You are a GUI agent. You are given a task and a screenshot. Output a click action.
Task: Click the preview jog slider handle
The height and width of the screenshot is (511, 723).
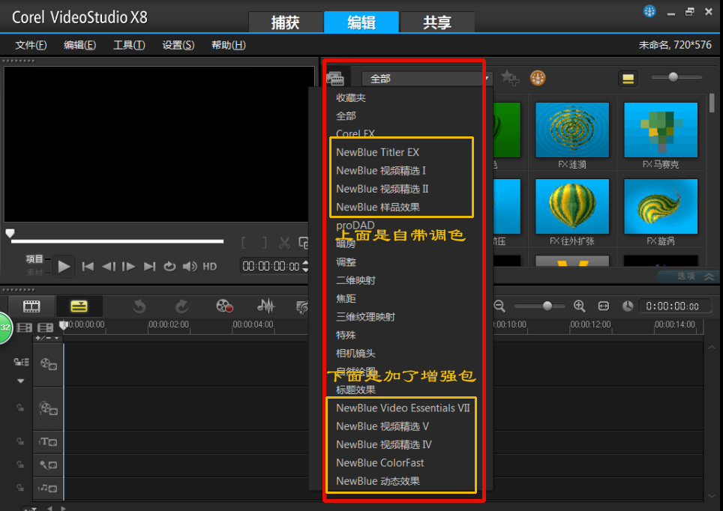pos(10,233)
